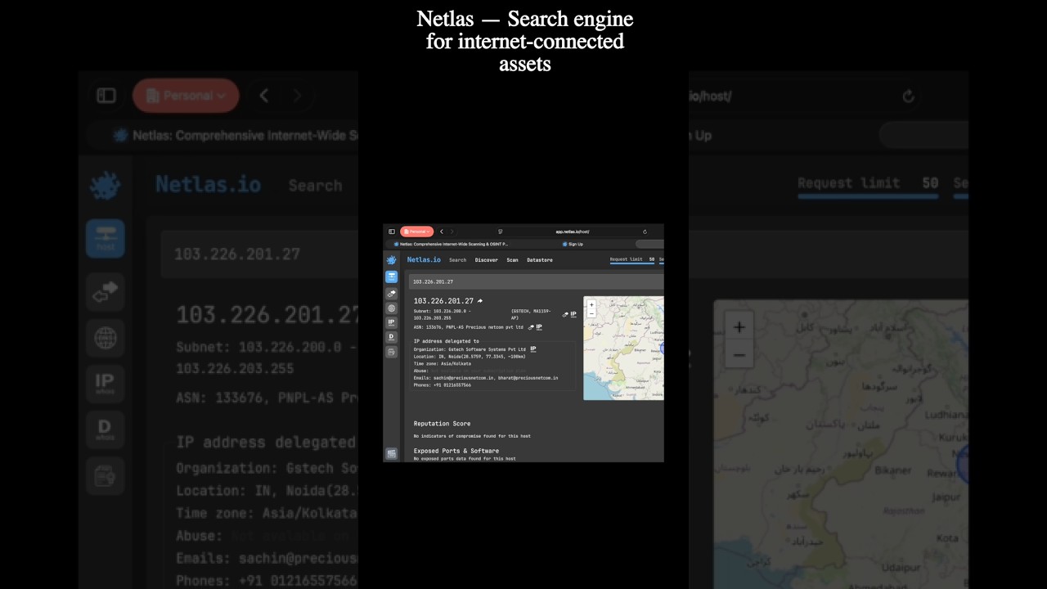
Task: Open the Personal profile dropdown
Action: point(417,232)
